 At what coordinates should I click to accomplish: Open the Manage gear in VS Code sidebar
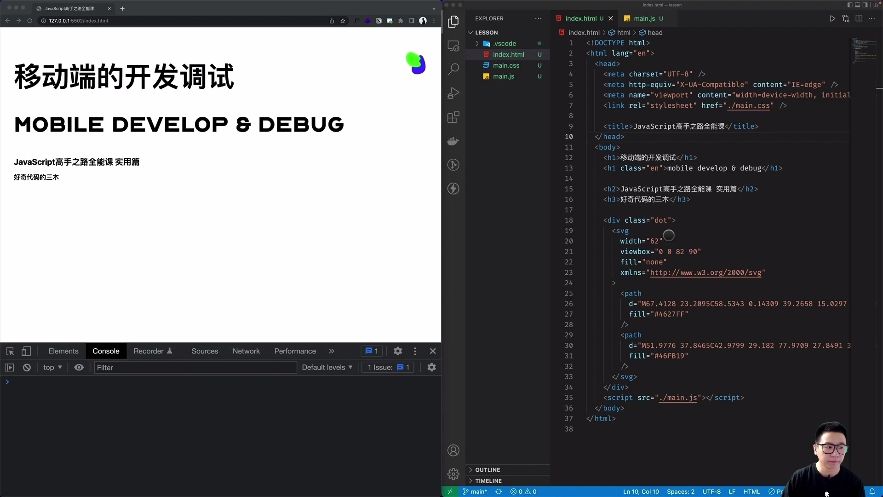(x=453, y=474)
